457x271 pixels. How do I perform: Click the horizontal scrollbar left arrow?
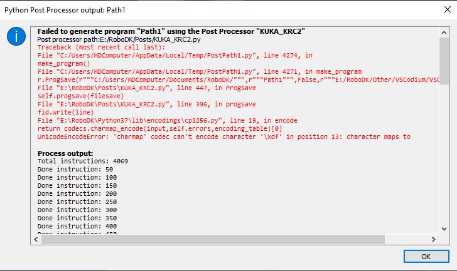point(35,238)
